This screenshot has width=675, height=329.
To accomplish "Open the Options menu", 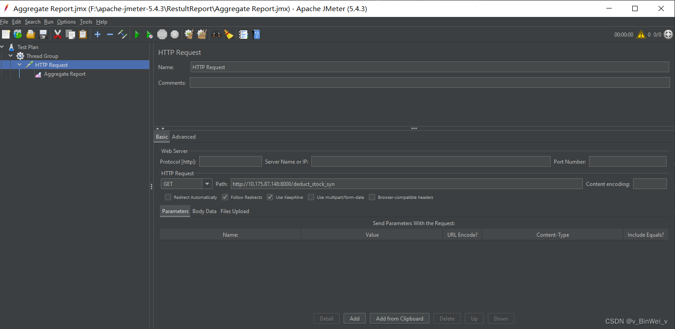I will coord(66,22).
